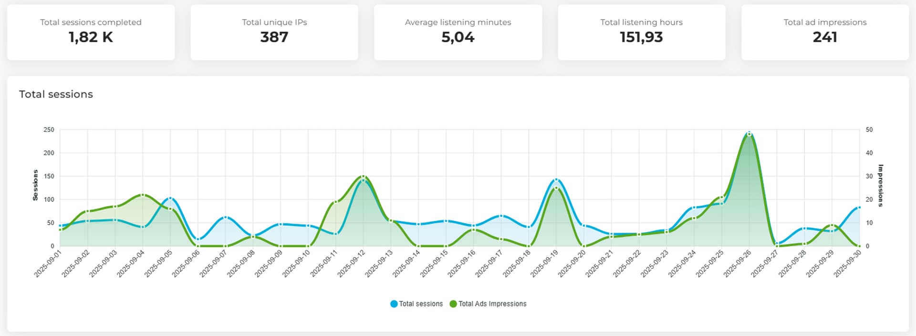Click the blue sessions point on 2025-09-19
Image resolution: width=916 pixels, height=336 pixels.
pos(556,180)
